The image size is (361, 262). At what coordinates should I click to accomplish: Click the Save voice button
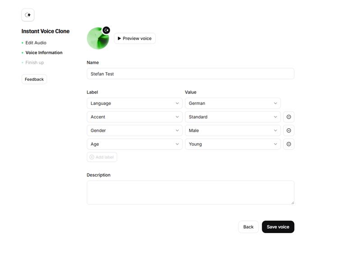[278, 227]
